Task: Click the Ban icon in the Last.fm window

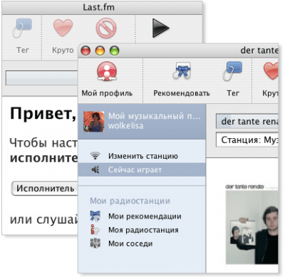Action: click(x=106, y=28)
